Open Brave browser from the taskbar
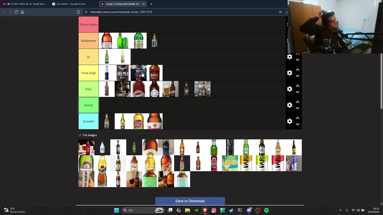The width and height of the screenshot is (383, 215). [205, 210]
